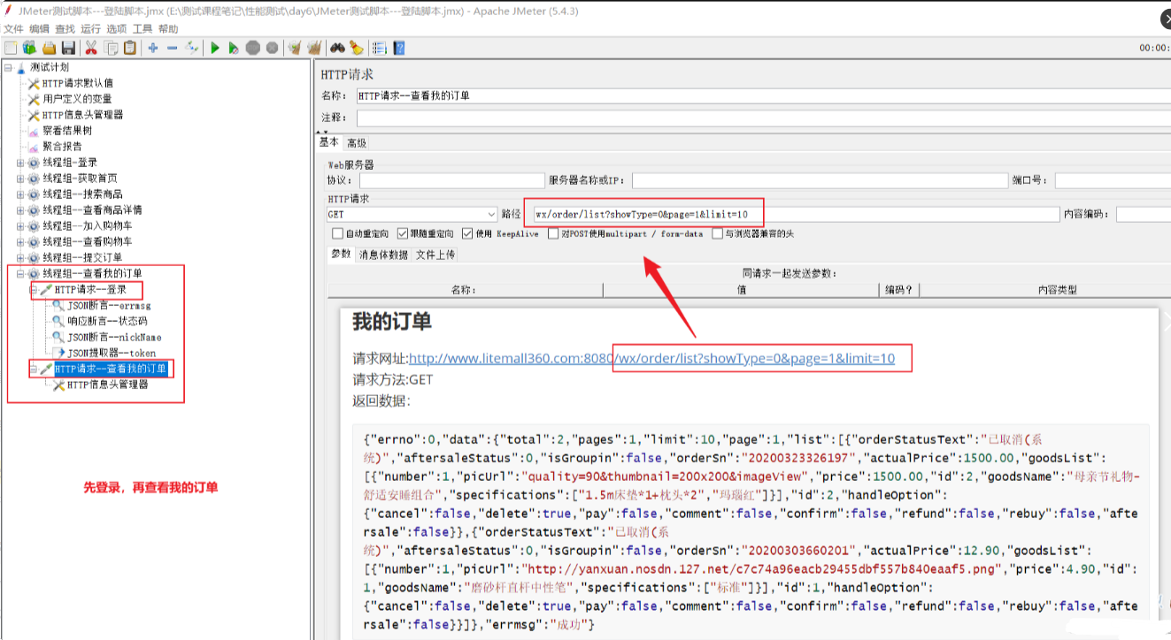
Task: Save the test plan with floppy icon
Action: pyautogui.click(x=68, y=48)
